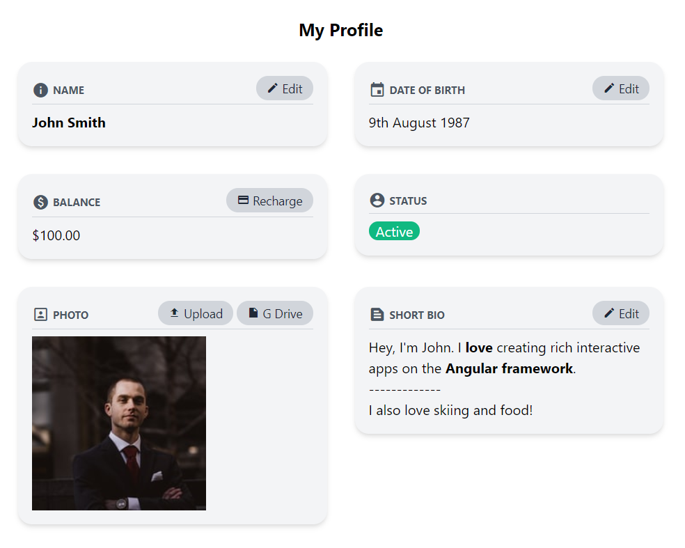Click the green Active status badge
Viewport: 685px width, 548px height.
click(394, 231)
